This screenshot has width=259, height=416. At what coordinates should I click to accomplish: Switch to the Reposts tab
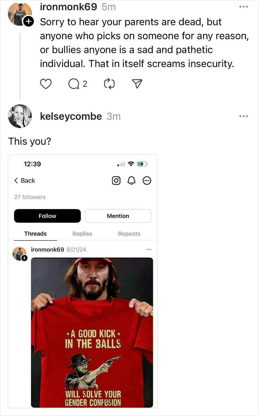pos(129,234)
